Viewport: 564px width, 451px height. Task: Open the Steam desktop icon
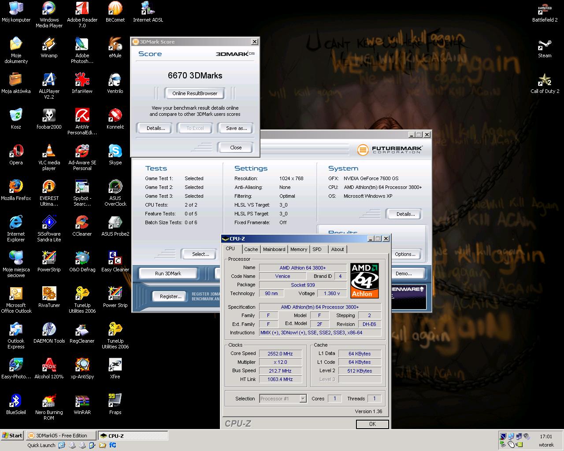coord(545,48)
